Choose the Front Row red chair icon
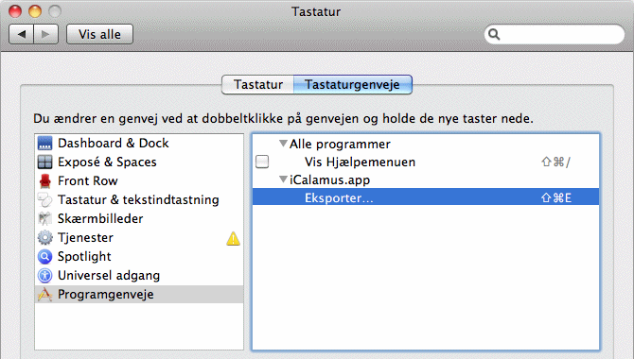This screenshot has width=634, height=359. 44,180
